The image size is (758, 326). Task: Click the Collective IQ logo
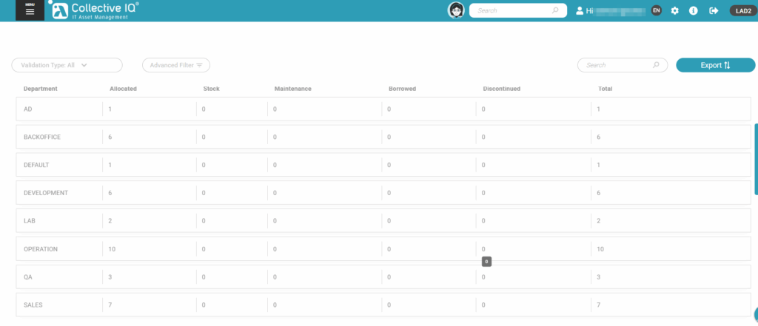95,10
